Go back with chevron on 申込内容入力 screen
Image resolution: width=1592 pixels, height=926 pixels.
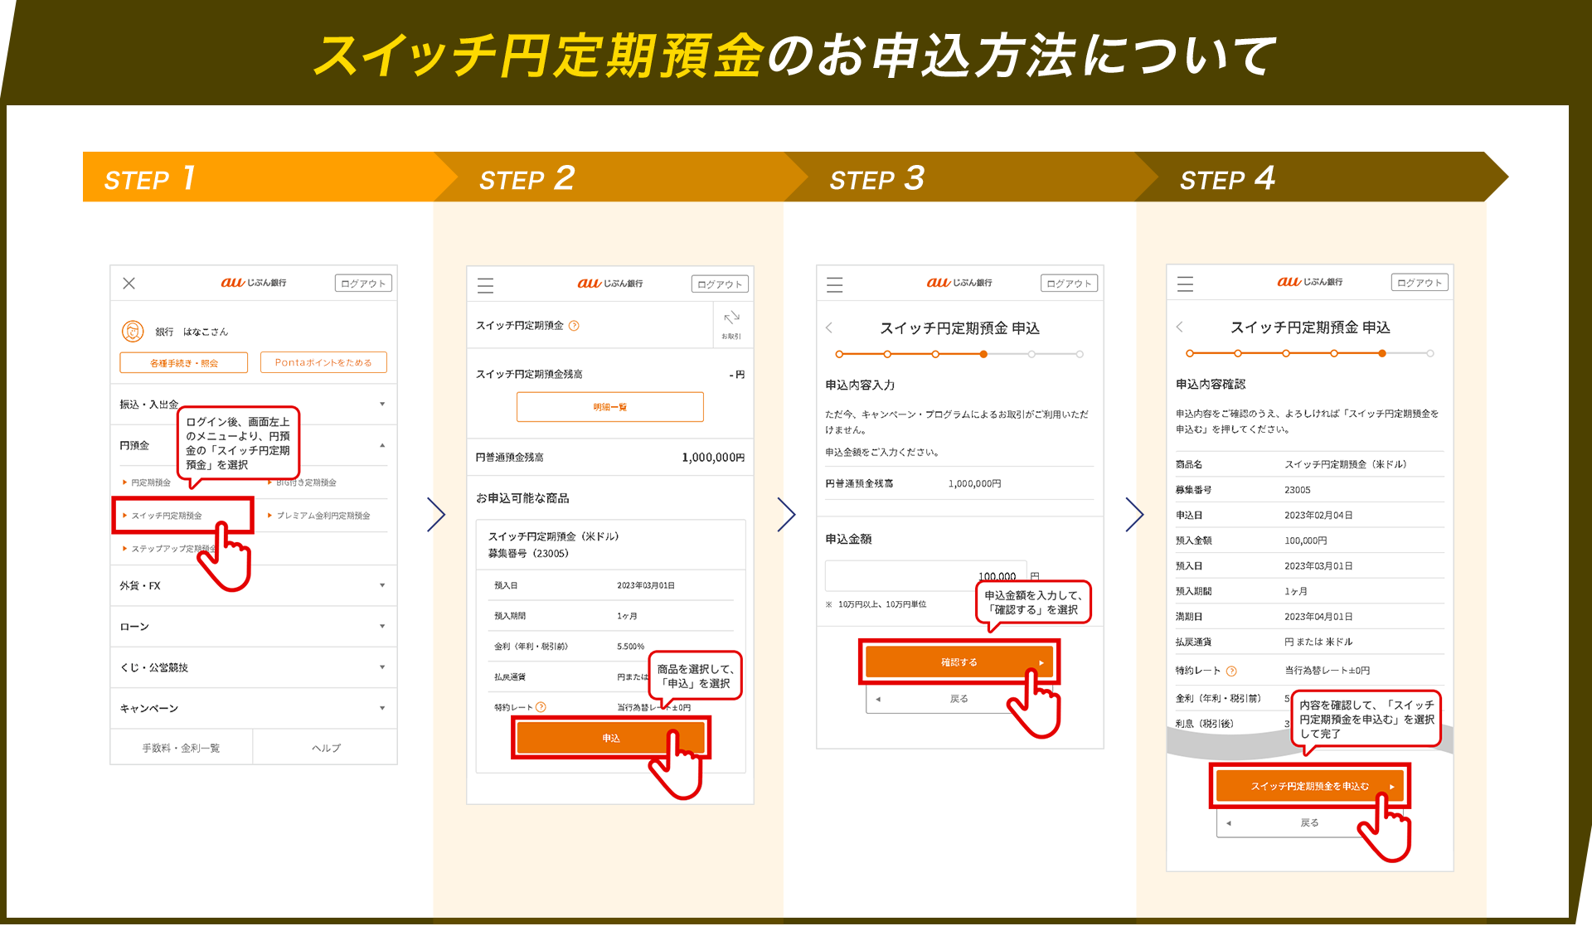(x=829, y=327)
